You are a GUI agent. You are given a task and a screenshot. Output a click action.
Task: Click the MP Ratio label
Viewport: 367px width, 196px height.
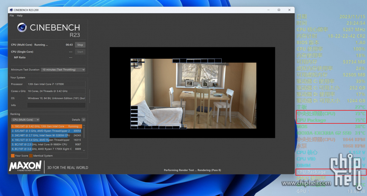pos(19,57)
